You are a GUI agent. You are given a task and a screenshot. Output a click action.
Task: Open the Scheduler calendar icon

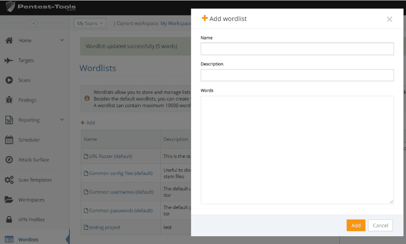(x=9, y=140)
